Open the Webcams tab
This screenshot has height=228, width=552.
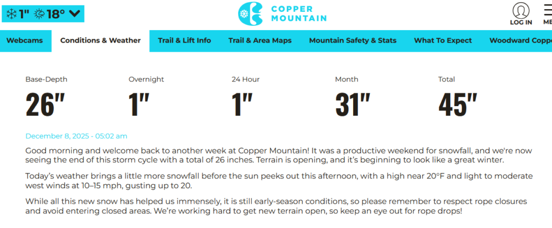tap(24, 40)
